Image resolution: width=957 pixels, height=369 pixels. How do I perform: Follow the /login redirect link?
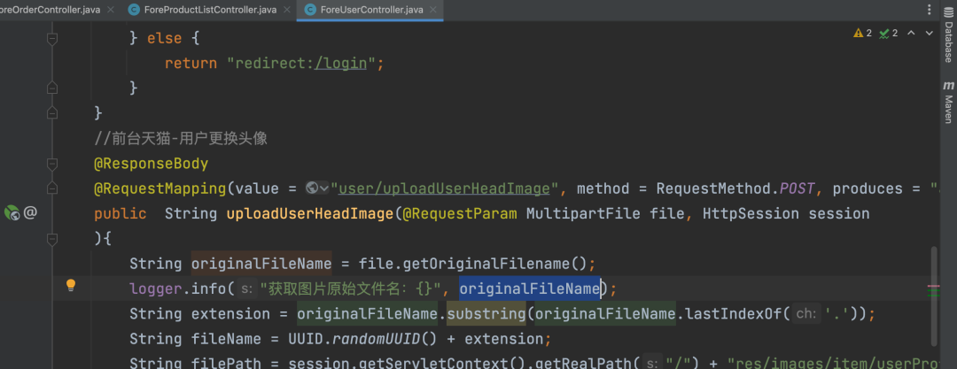pyautogui.click(x=340, y=64)
